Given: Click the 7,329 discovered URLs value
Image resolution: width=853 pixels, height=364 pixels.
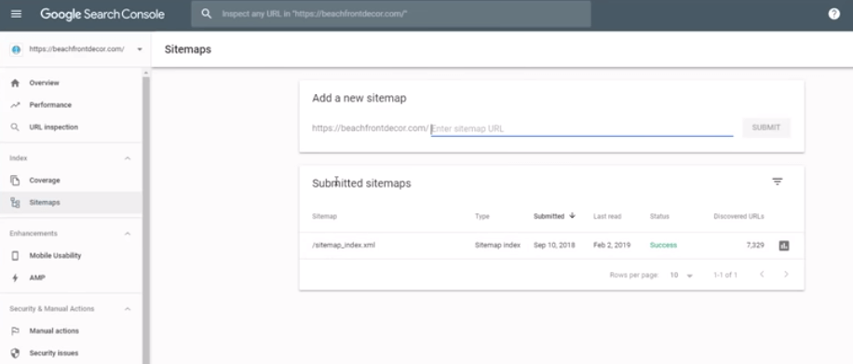Looking at the screenshot, I should (x=755, y=246).
